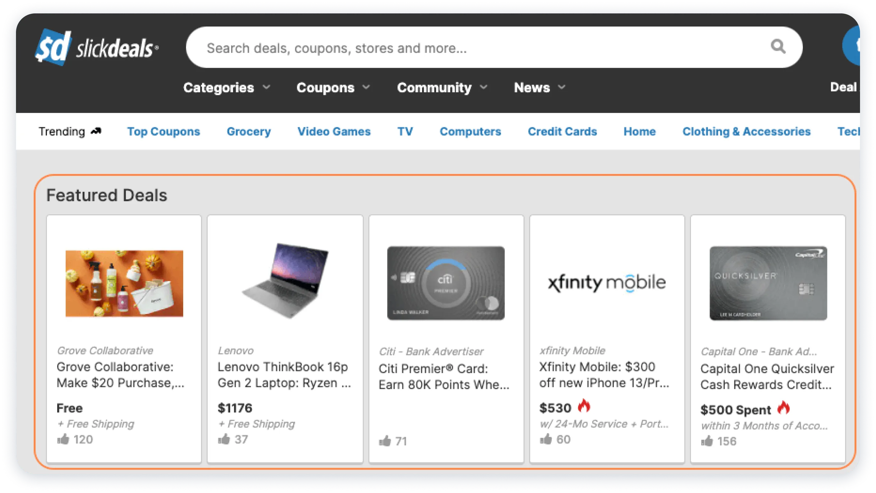This screenshot has width=876, height=493.
Task: Expand the News dropdown menu
Action: [x=540, y=87]
